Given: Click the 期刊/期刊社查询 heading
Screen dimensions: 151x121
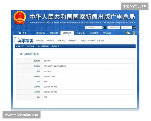Looking at the screenshot, I should pyautogui.click(x=29, y=54).
